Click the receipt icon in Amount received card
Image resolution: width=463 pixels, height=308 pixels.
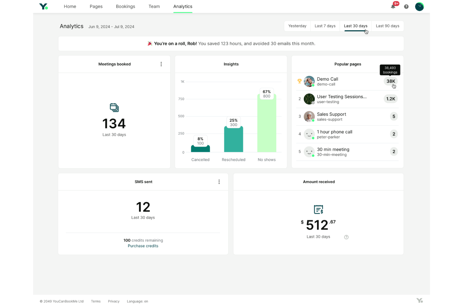(x=318, y=209)
